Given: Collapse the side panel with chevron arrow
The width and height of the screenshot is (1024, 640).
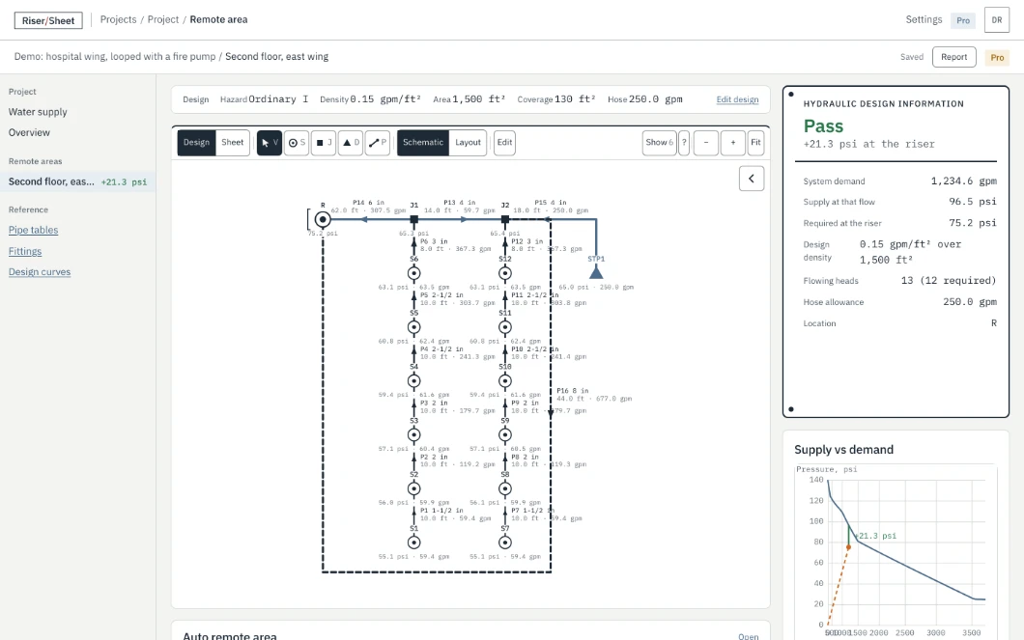Looking at the screenshot, I should click(x=752, y=179).
